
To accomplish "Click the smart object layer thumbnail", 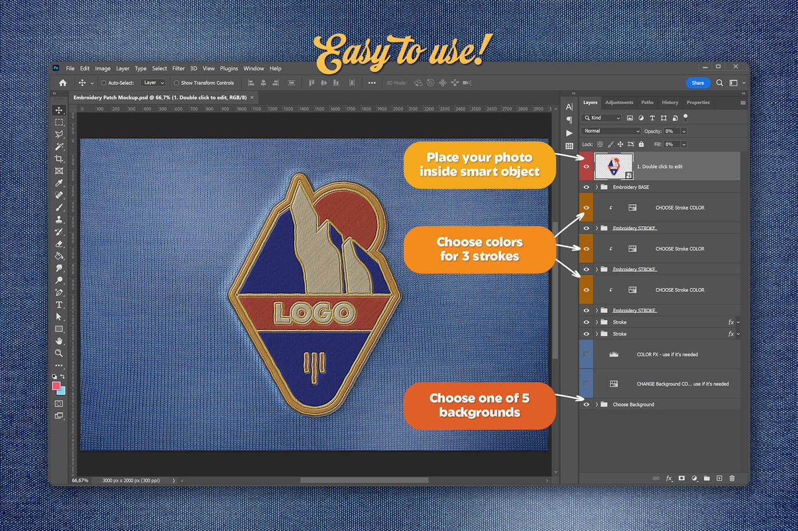I will coord(613,166).
